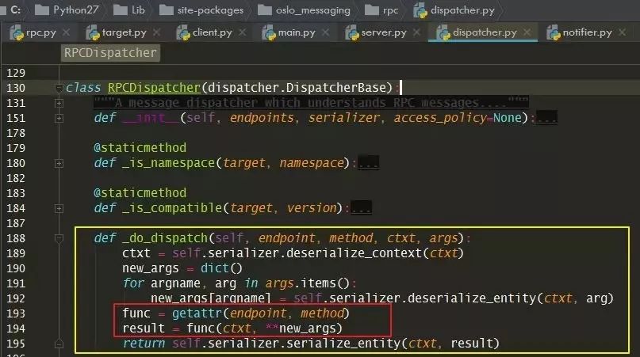
Task: Expand the _is_namespace method at line 180
Action: point(59,163)
